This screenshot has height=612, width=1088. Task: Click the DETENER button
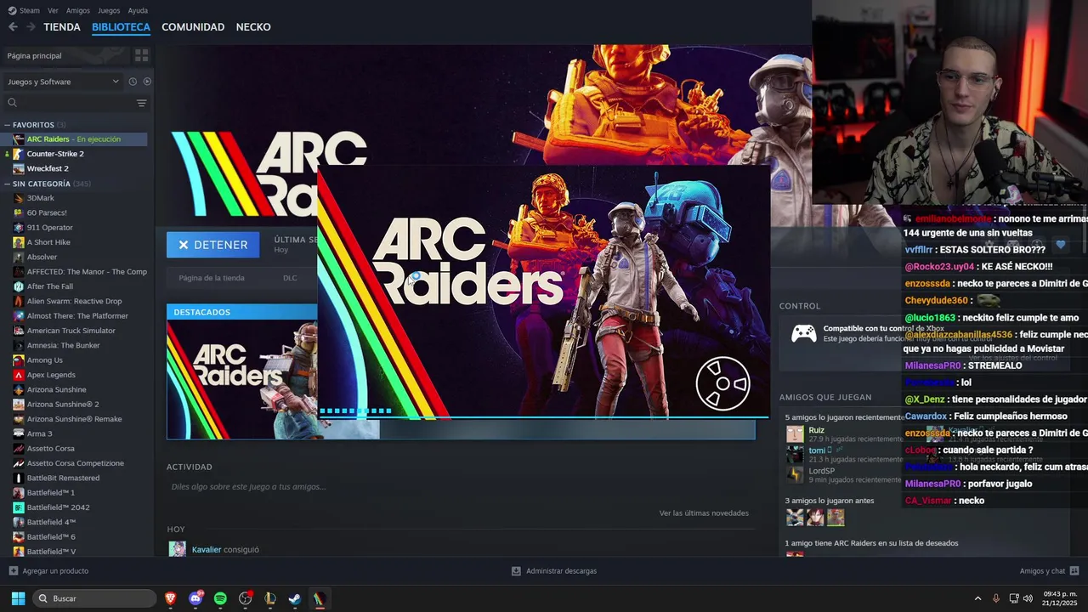(212, 245)
